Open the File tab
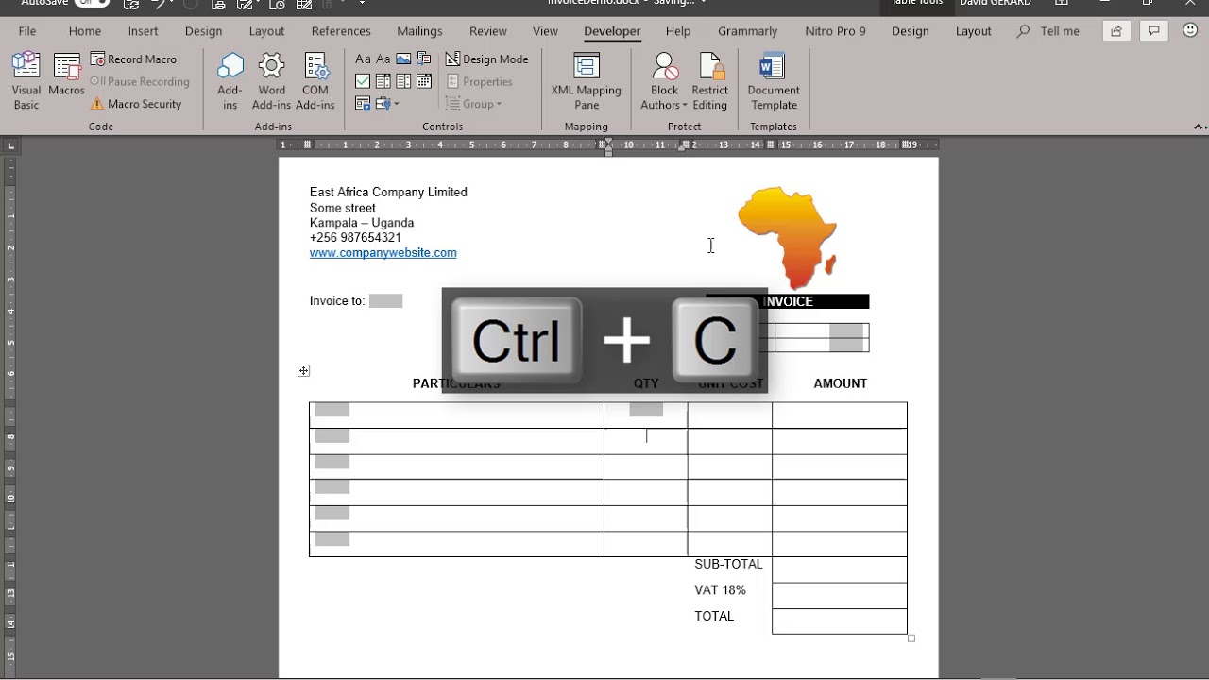The width and height of the screenshot is (1209, 680). (27, 31)
